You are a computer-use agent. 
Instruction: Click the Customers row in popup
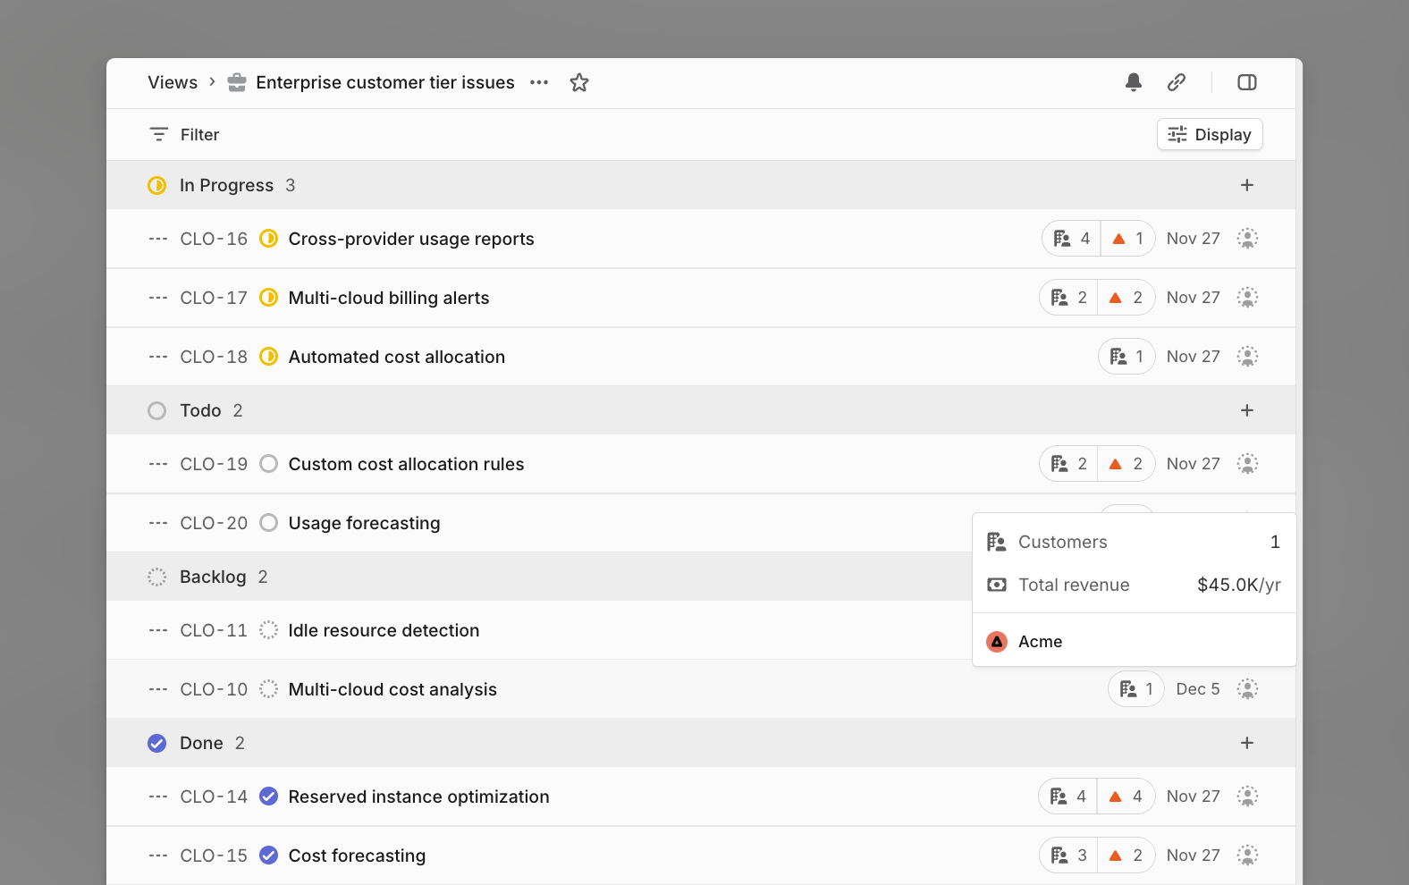[1133, 542]
